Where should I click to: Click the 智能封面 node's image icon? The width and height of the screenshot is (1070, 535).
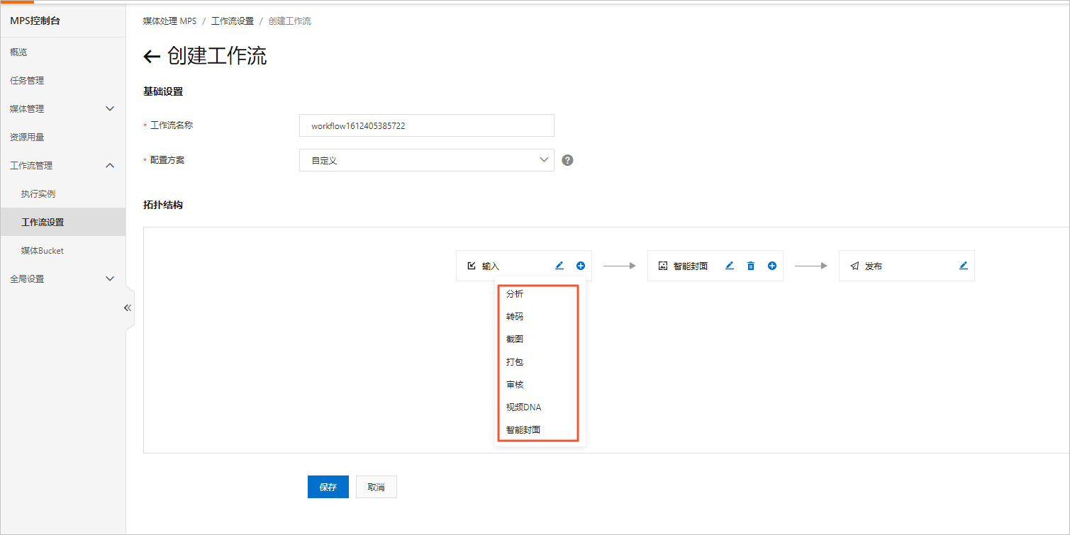click(x=663, y=266)
